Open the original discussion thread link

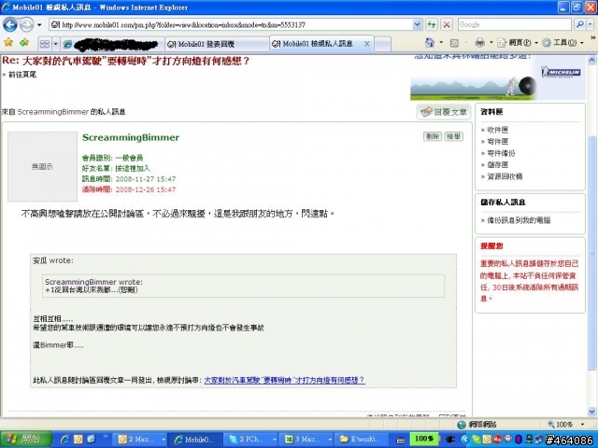(284, 380)
